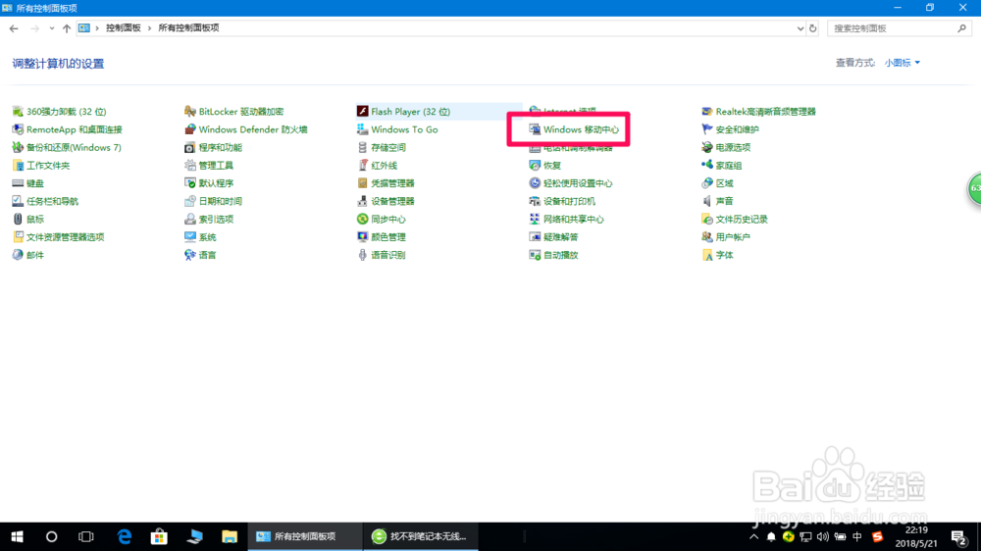Open 存储空间
This screenshot has width=981, height=551.
[x=382, y=148]
